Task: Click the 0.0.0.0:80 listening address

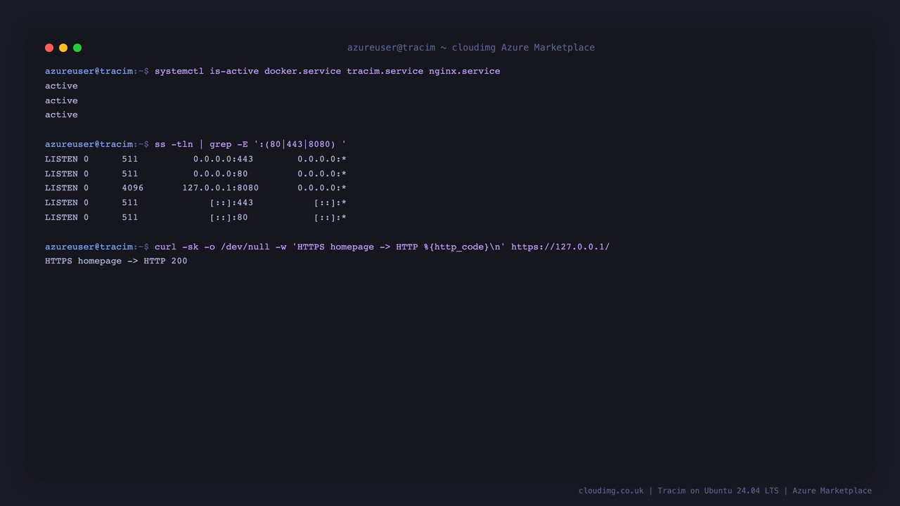Action: (220, 174)
